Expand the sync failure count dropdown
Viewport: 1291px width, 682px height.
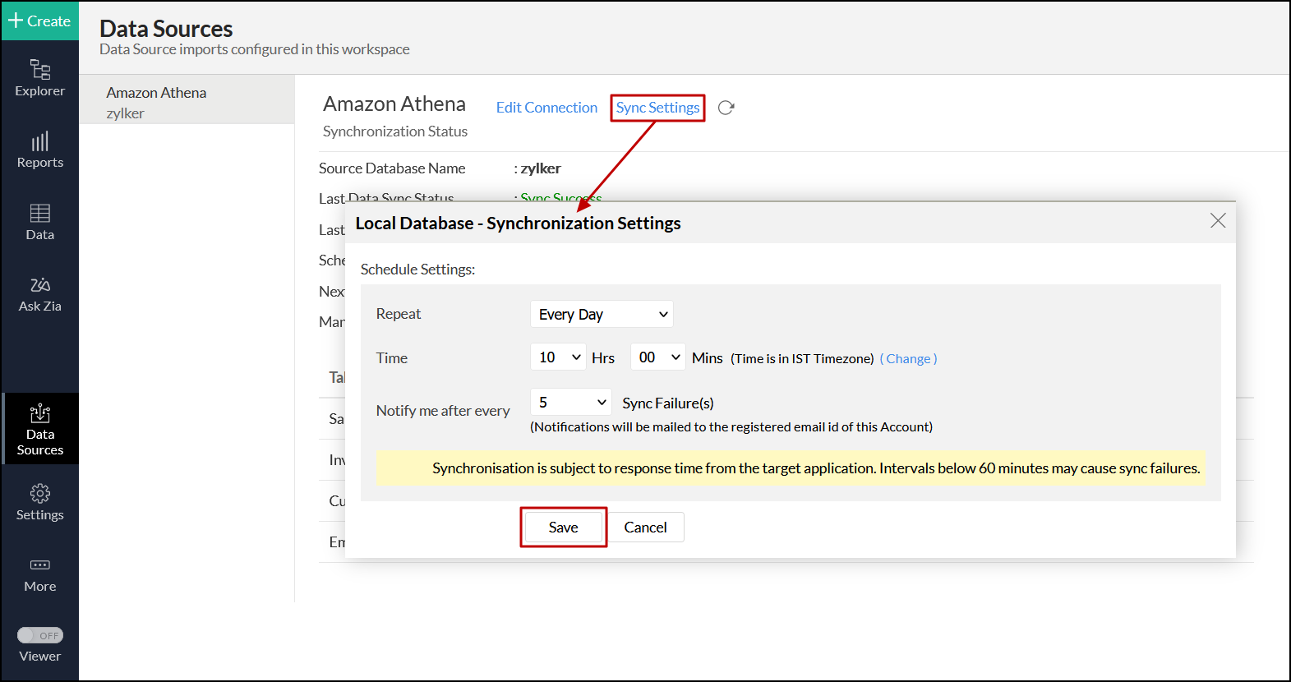point(570,402)
